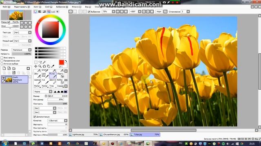Open the Норма brush mode dropdown

point(43,92)
